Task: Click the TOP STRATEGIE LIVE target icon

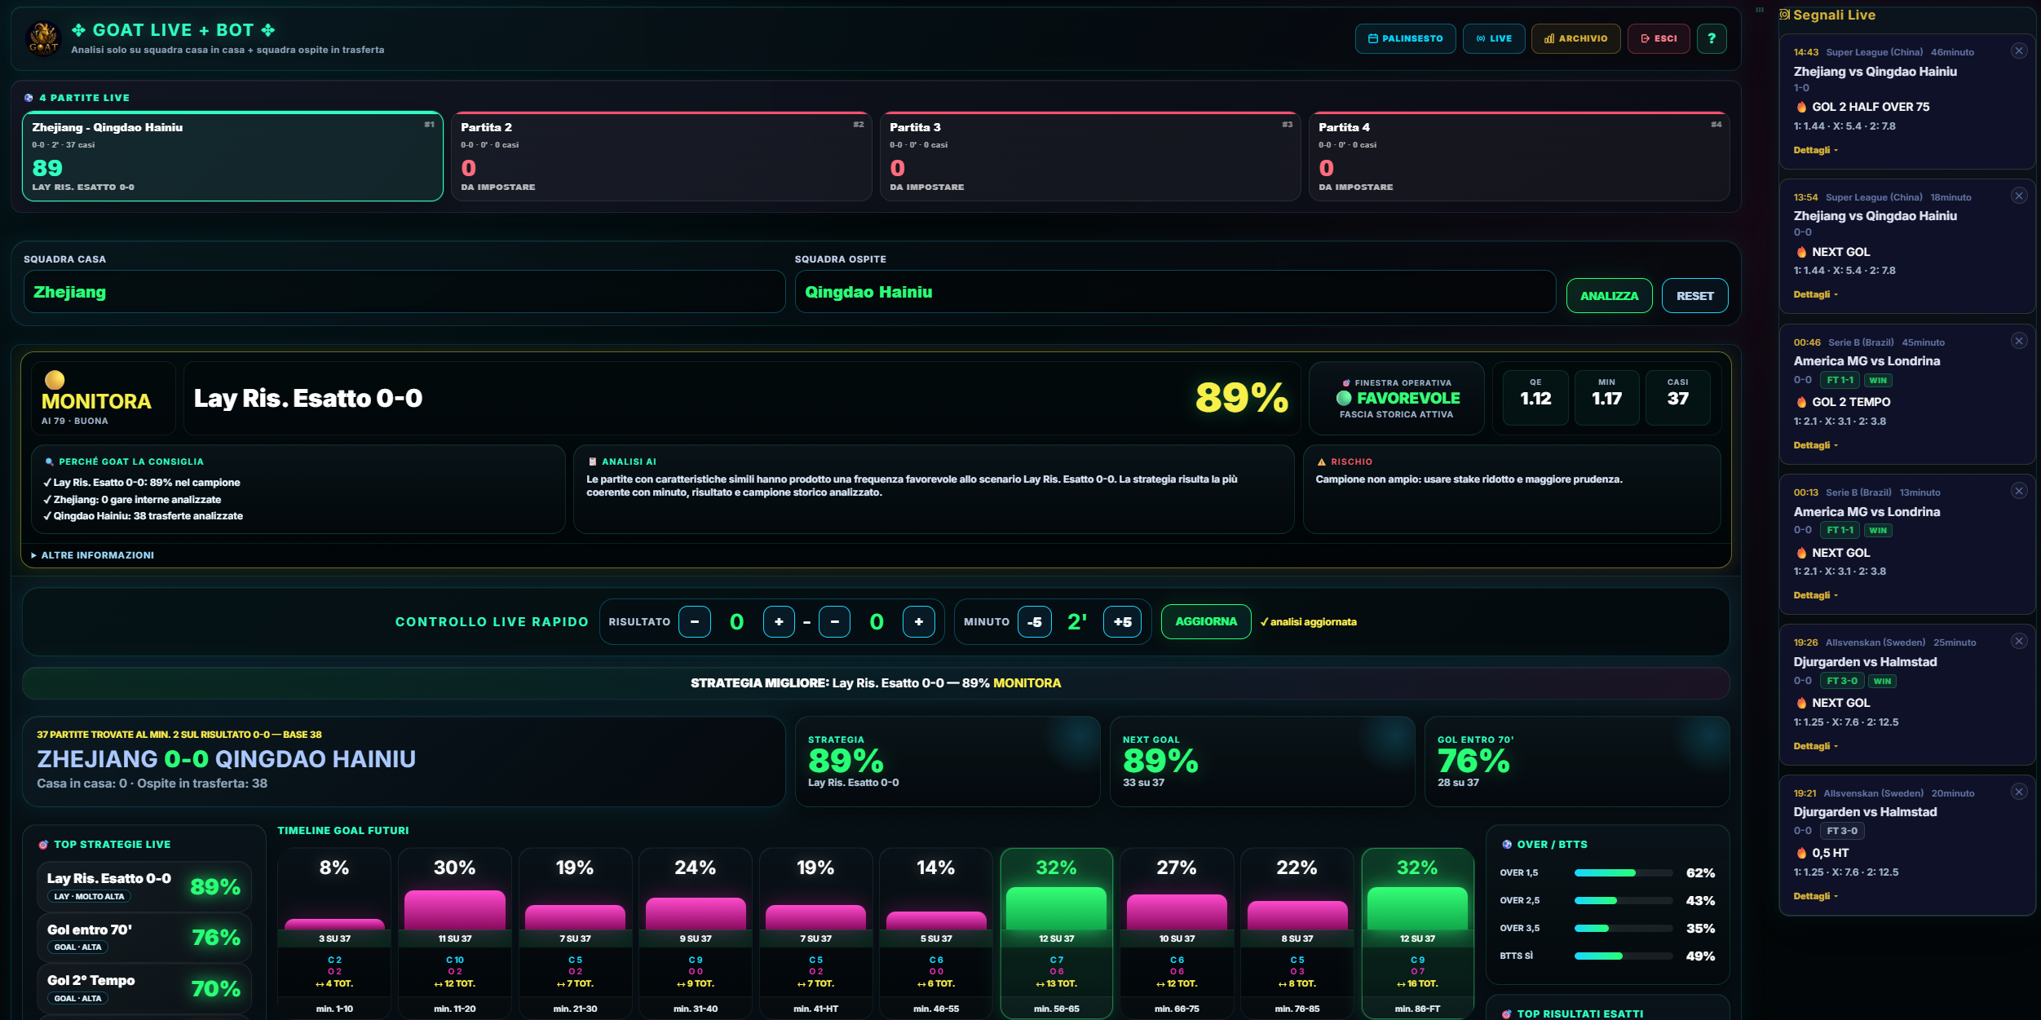Action: [43, 845]
